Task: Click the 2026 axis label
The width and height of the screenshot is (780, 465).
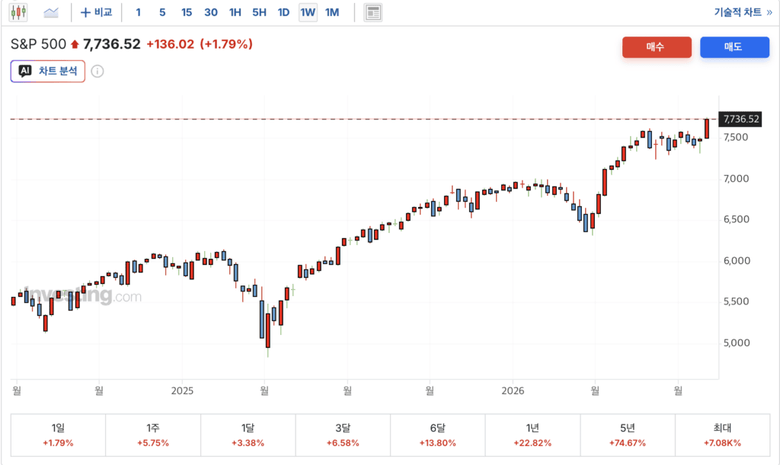Action: tap(513, 391)
